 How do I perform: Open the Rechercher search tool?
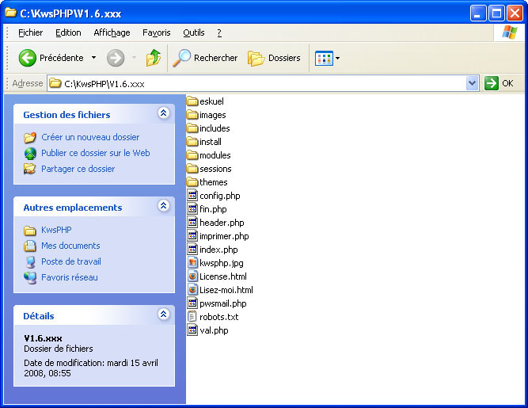205,58
